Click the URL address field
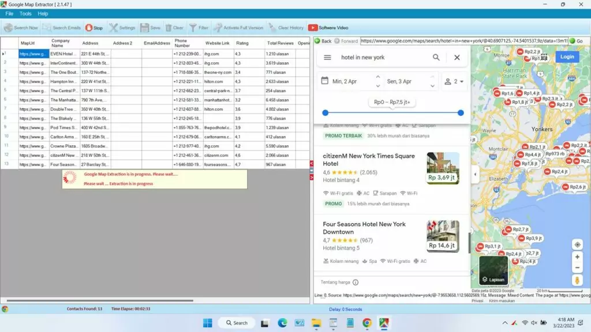This screenshot has height=332, width=591. 463,41
